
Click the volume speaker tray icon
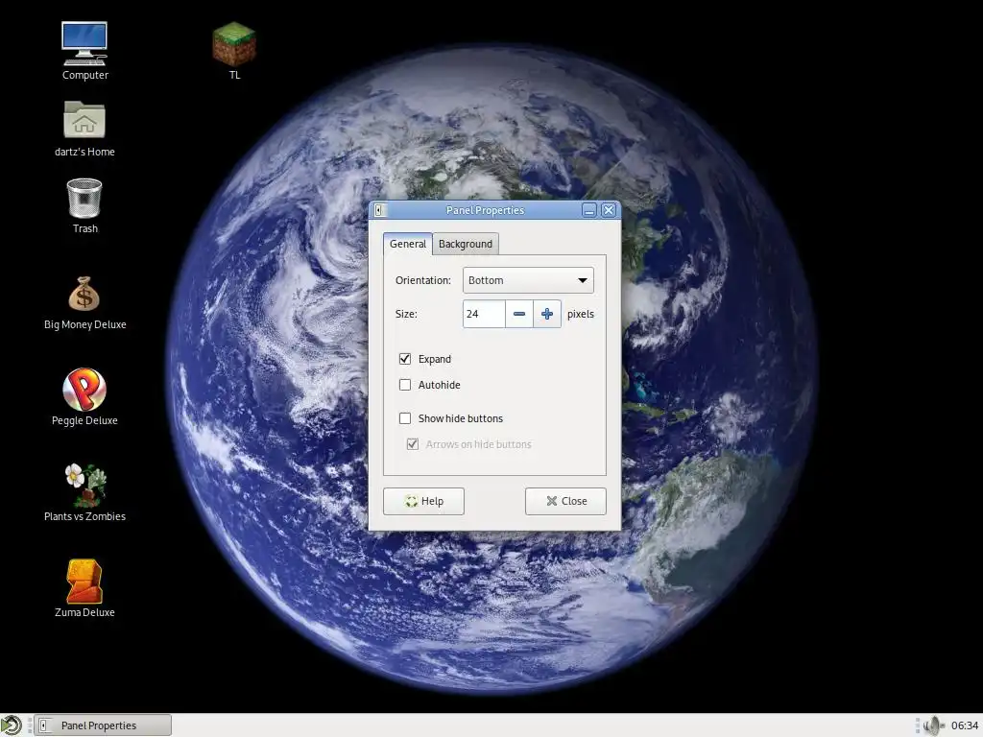pyautogui.click(x=933, y=725)
